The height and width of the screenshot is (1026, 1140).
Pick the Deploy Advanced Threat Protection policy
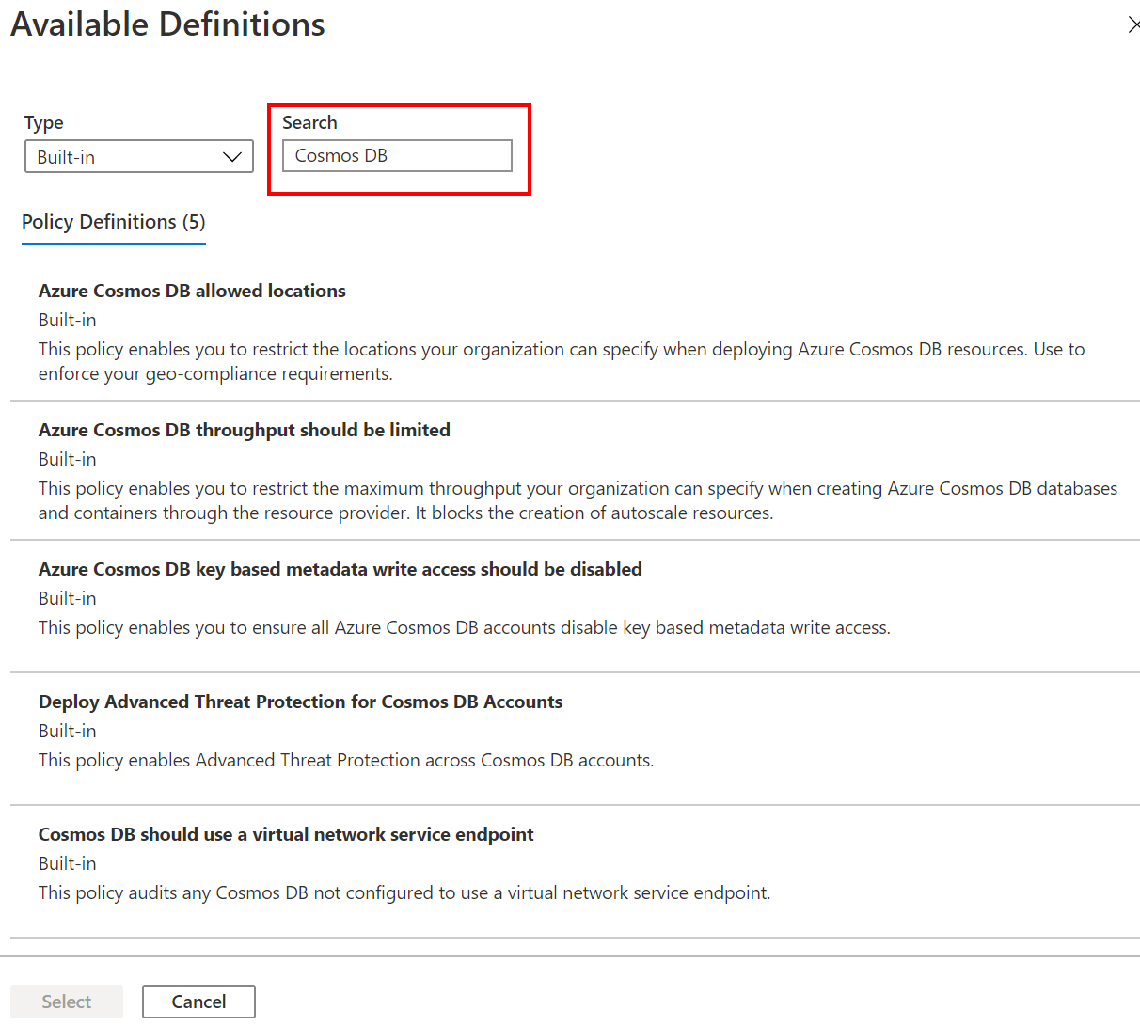click(300, 702)
